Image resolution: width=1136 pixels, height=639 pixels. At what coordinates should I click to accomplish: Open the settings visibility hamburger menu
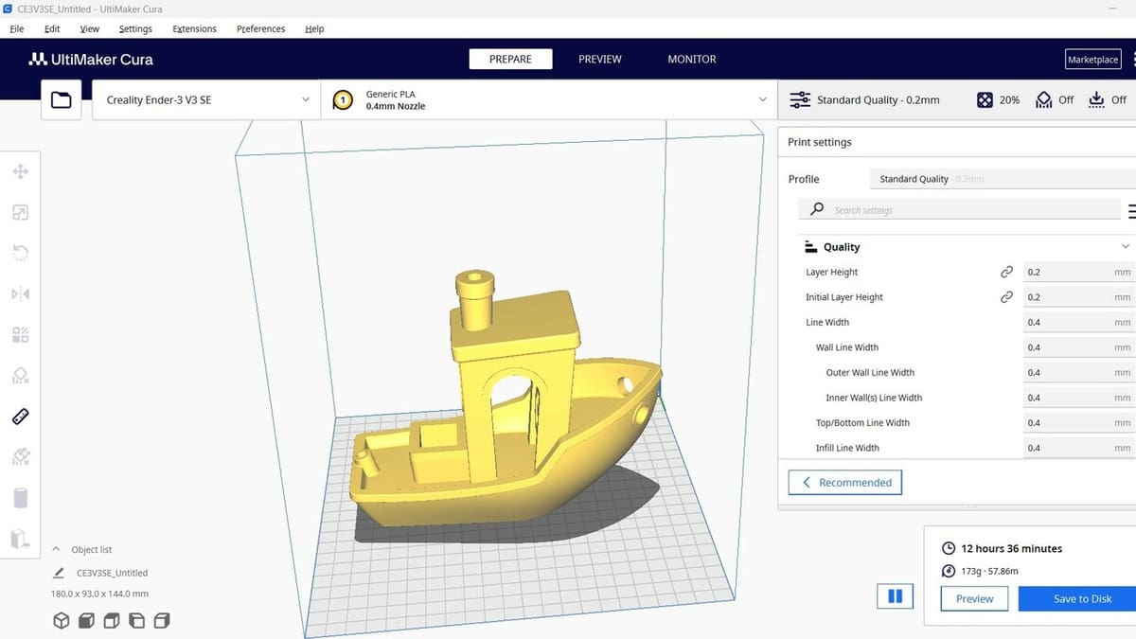pos(1131,210)
